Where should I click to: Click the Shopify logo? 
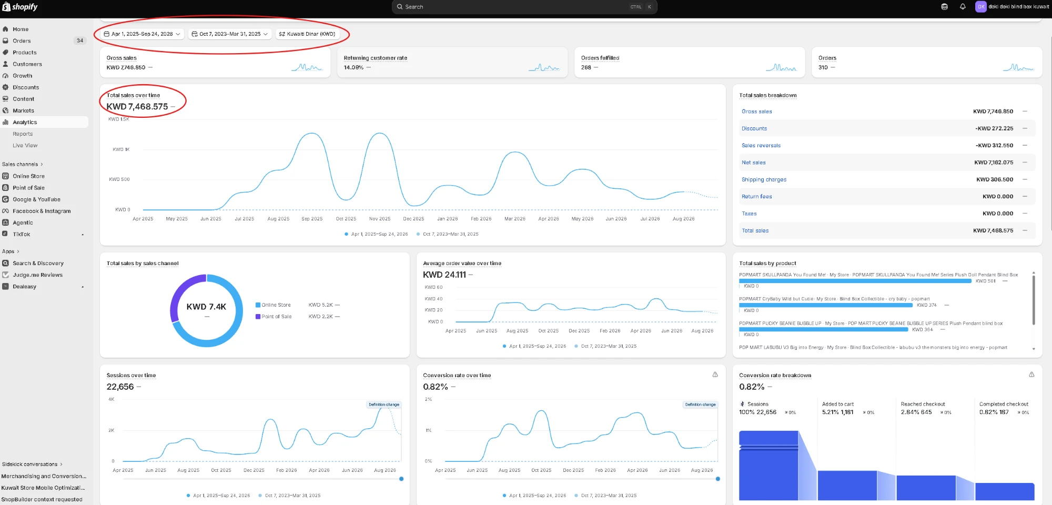[20, 7]
